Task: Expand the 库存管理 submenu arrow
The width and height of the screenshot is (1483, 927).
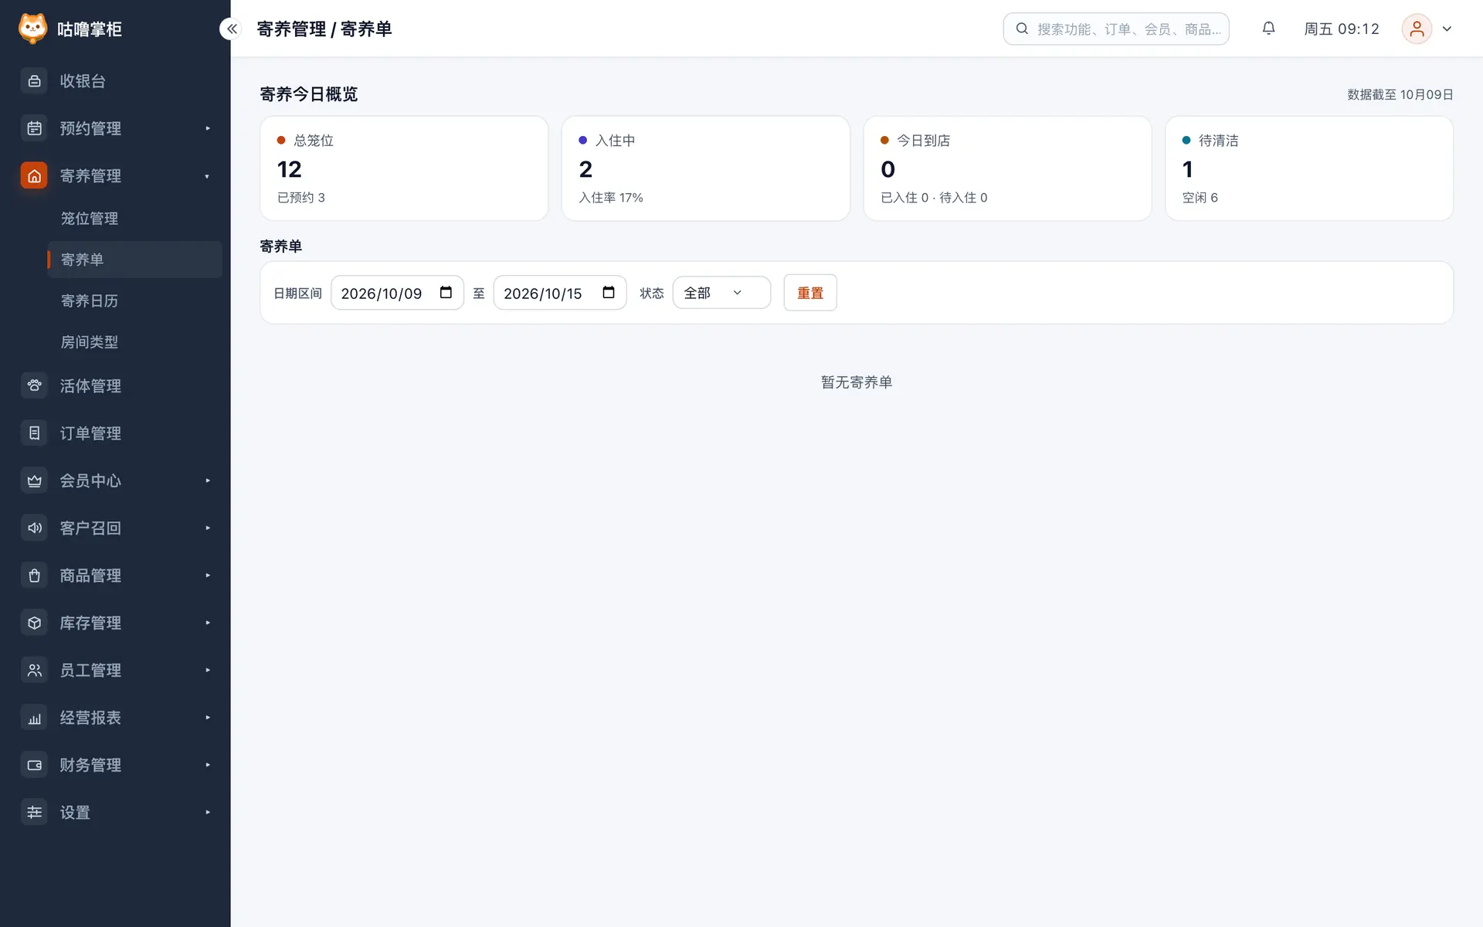Action: 208,623
